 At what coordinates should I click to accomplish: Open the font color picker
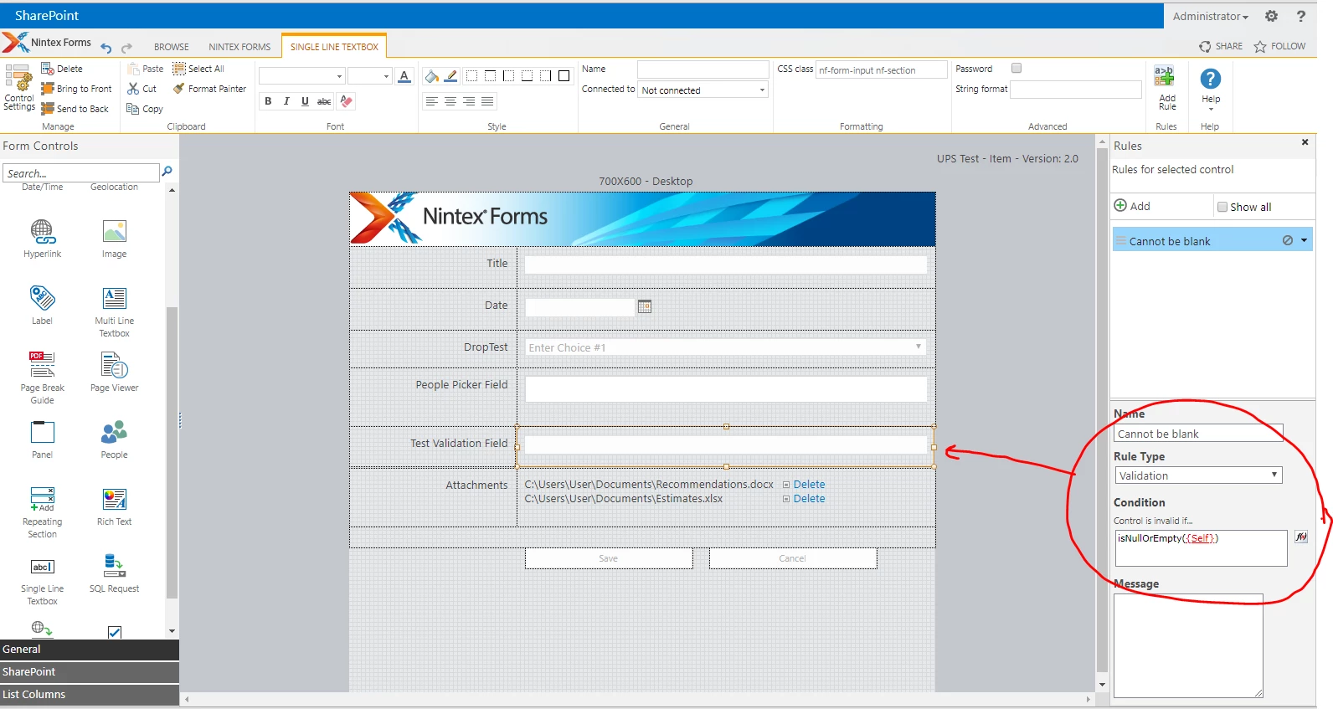click(x=404, y=76)
